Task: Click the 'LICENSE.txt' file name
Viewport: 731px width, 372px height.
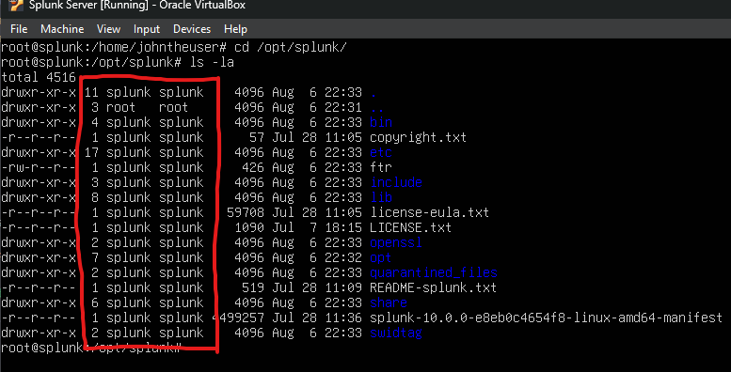Action: tap(411, 227)
